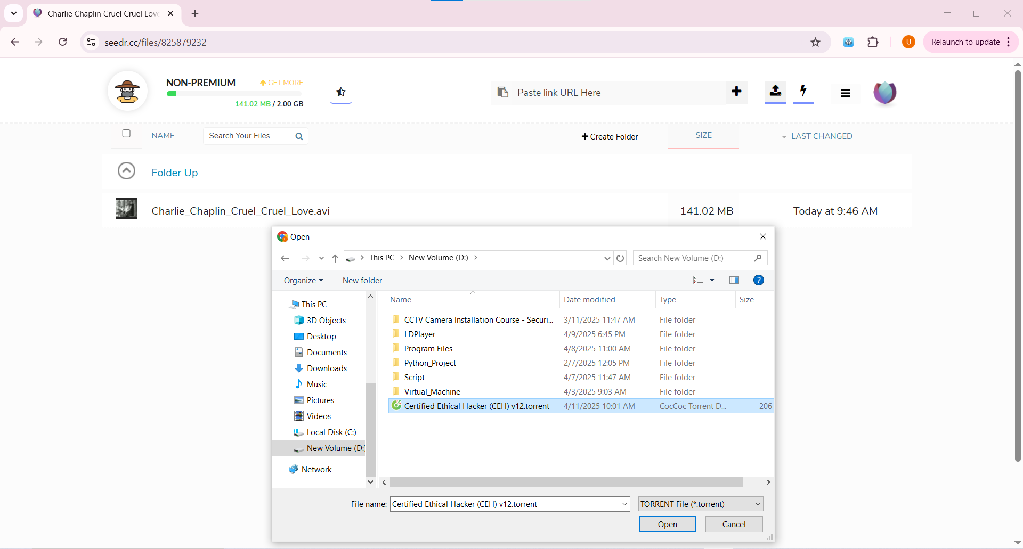
Task: Sort by LAST CHANGED column
Action: pos(822,136)
